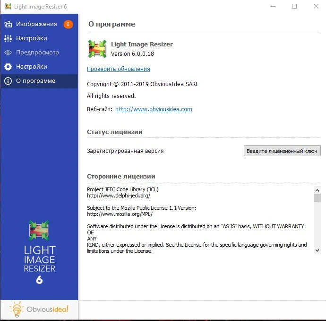Click the Проверить обновления link
This screenshot has width=326, height=321.
(119, 69)
